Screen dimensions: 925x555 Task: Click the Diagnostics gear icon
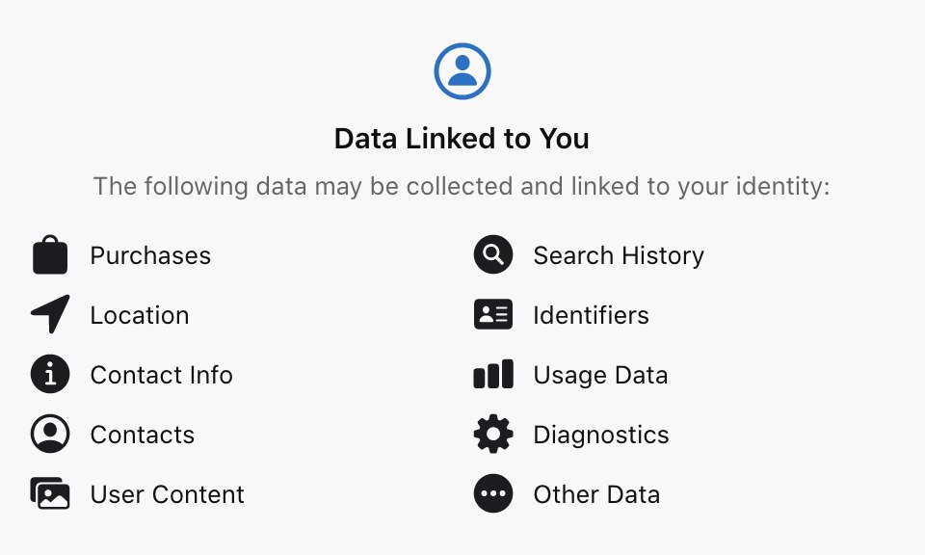point(493,435)
